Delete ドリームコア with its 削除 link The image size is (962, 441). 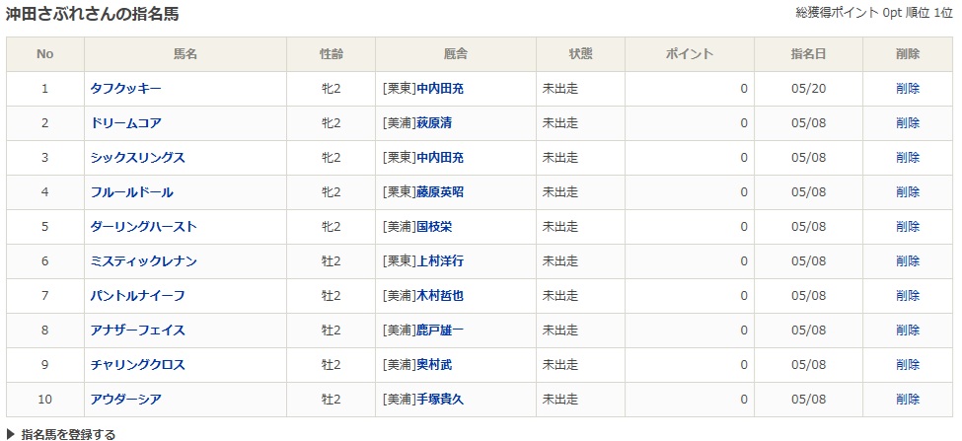click(x=908, y=122)
